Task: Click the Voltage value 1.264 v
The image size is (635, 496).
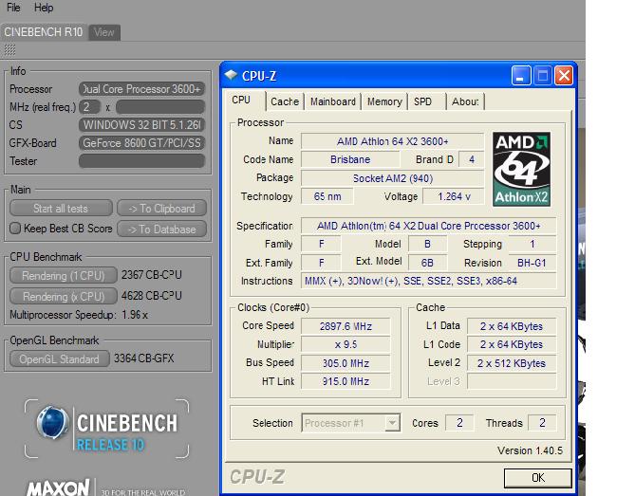Action: 454,196
